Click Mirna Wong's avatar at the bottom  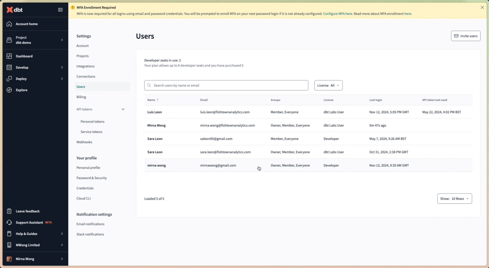9,259
